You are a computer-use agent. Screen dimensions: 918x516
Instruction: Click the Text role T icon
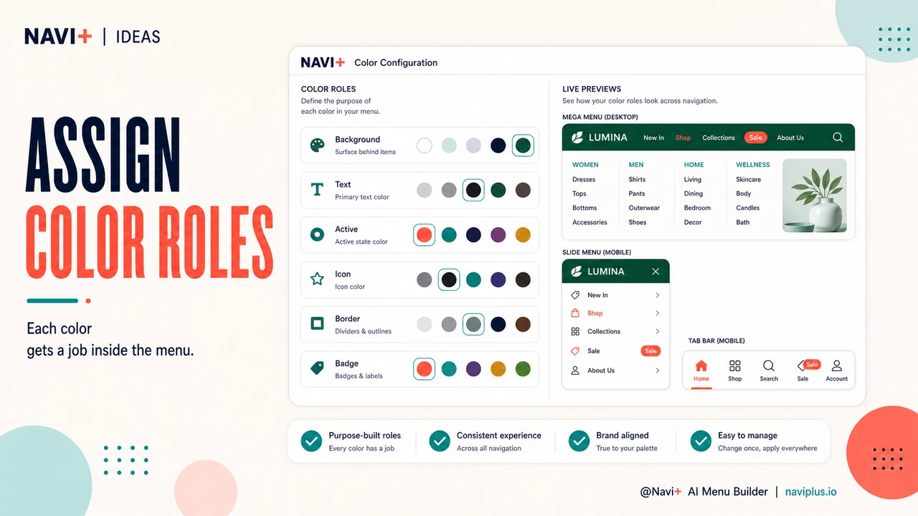(x=317, y=190)
